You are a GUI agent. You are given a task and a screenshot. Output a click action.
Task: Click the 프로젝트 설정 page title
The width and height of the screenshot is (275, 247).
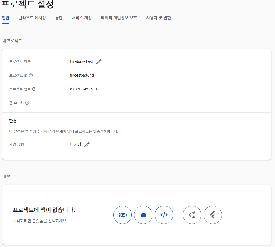[x=28, y=4]
